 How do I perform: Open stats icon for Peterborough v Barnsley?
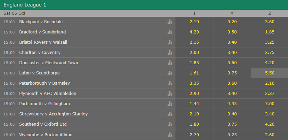coord(170,83)
